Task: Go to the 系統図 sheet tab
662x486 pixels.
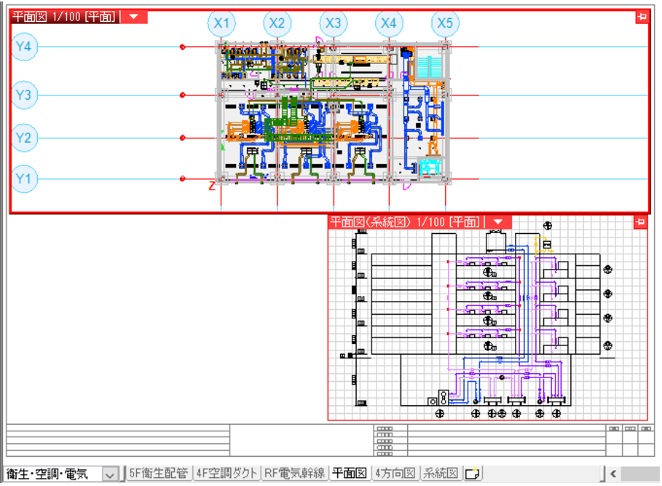Action: click(441, 474)
